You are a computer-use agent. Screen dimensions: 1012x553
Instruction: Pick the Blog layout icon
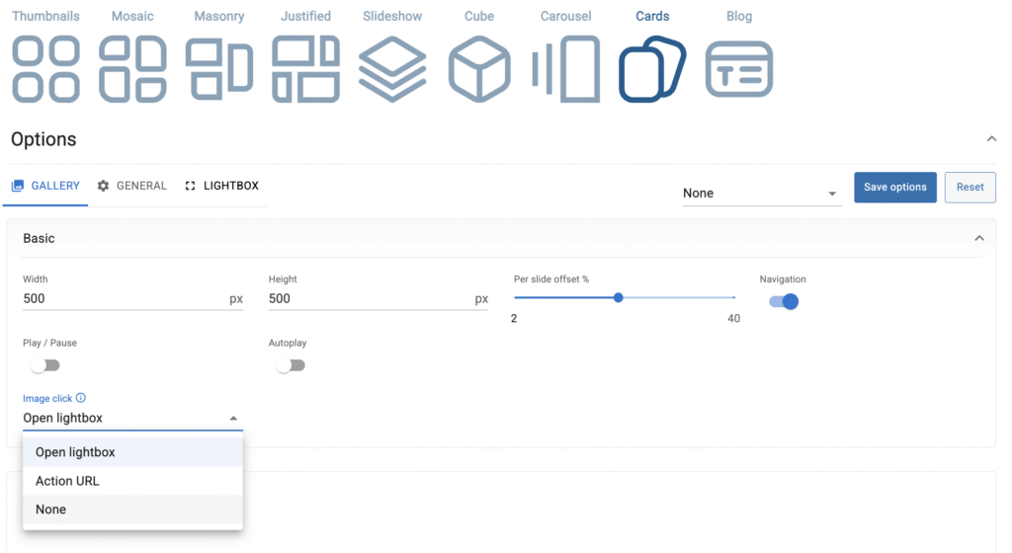click(x=739, y=68)
